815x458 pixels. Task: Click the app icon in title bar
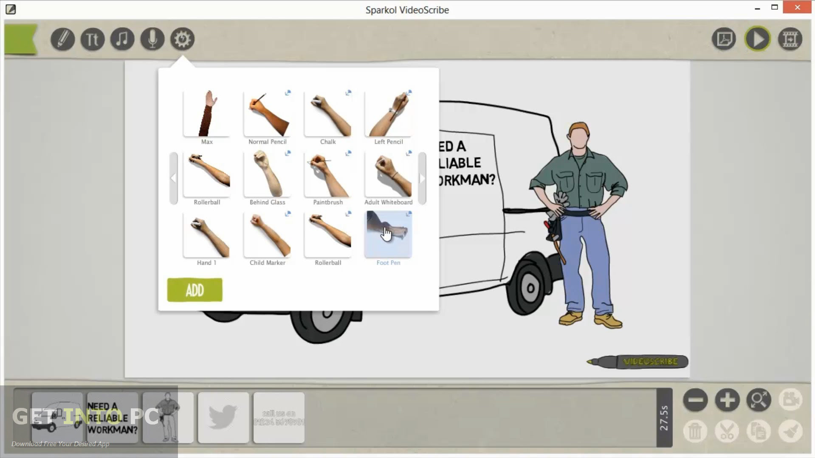(x=11, y=9)
